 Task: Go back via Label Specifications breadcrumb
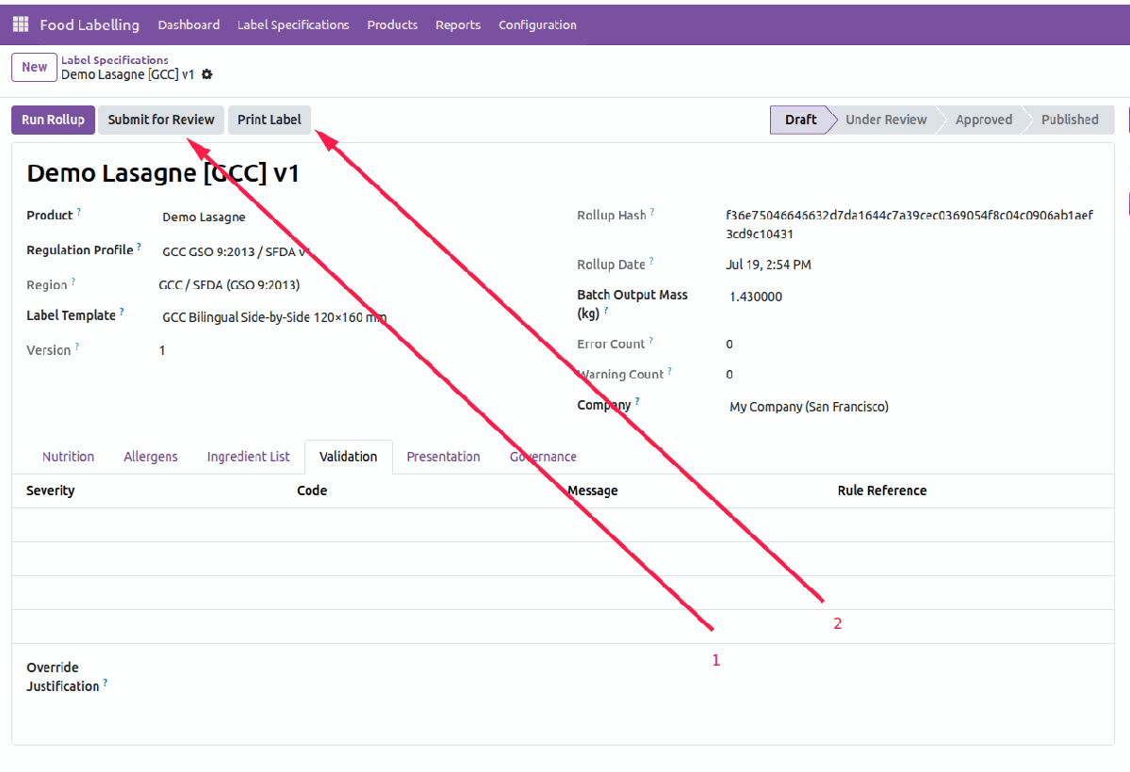click(x=115, y=59)
